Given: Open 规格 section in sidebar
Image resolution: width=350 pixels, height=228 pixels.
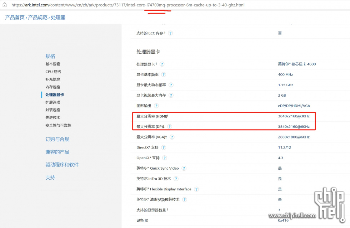Looking at the screenshot, I should pyautogui.click(x=50, y=56).
